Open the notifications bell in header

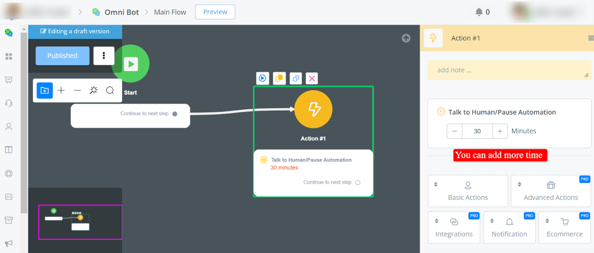coord(479,12)
